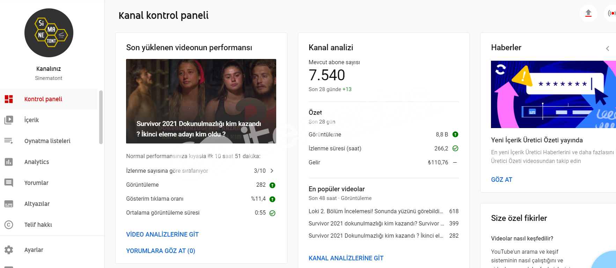616x268 pixels.
Task: Click the Ayarlar gear icon
Action: (x=9, y=250)
